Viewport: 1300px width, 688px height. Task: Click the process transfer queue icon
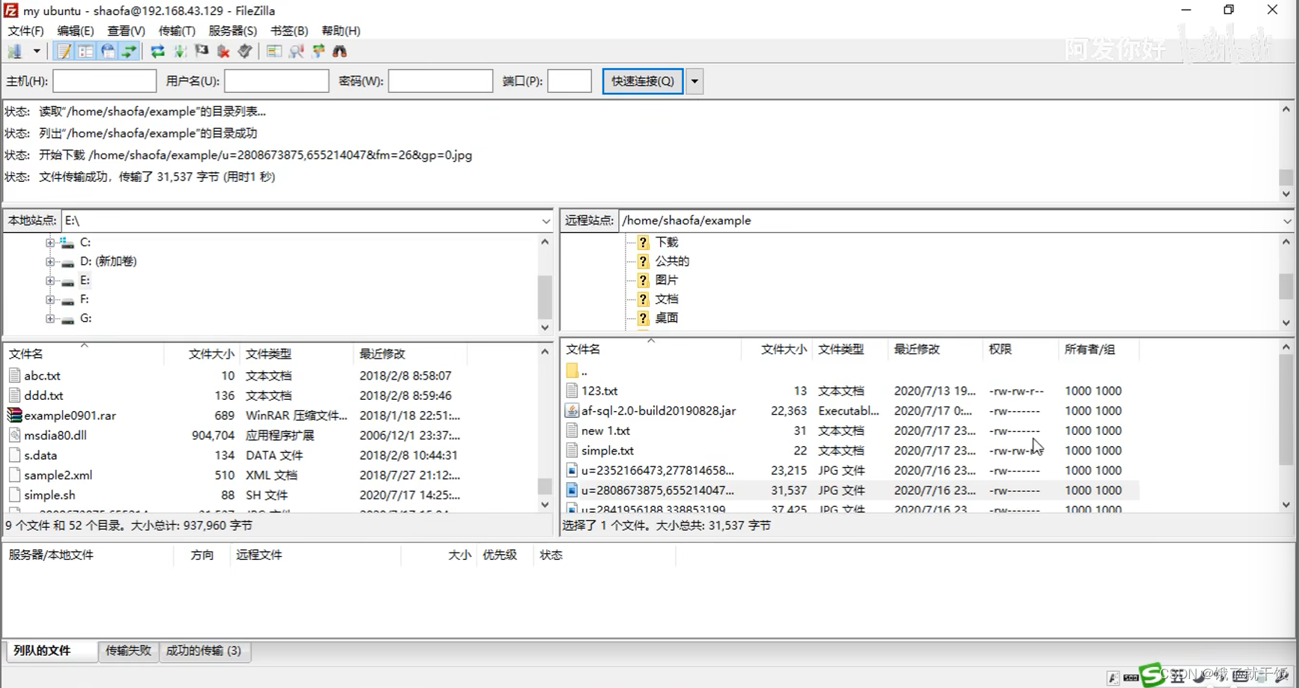[x=180, y=51]
